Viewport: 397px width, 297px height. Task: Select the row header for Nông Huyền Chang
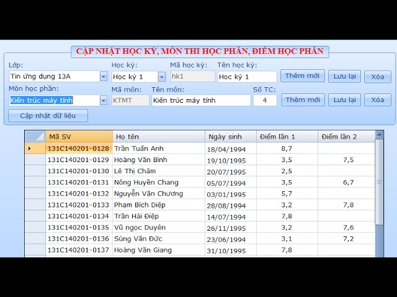tap(35, 183)
